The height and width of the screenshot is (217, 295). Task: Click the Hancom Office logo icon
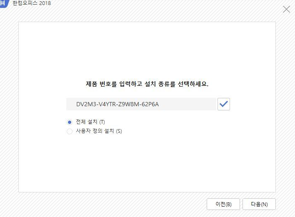pos(4,3)
